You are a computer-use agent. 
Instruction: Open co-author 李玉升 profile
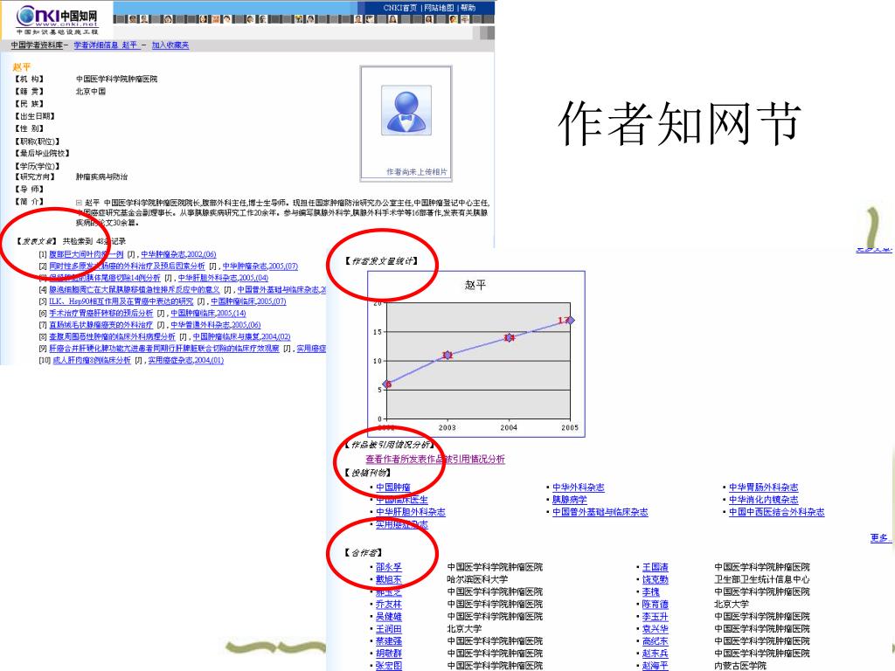[656, 616]
